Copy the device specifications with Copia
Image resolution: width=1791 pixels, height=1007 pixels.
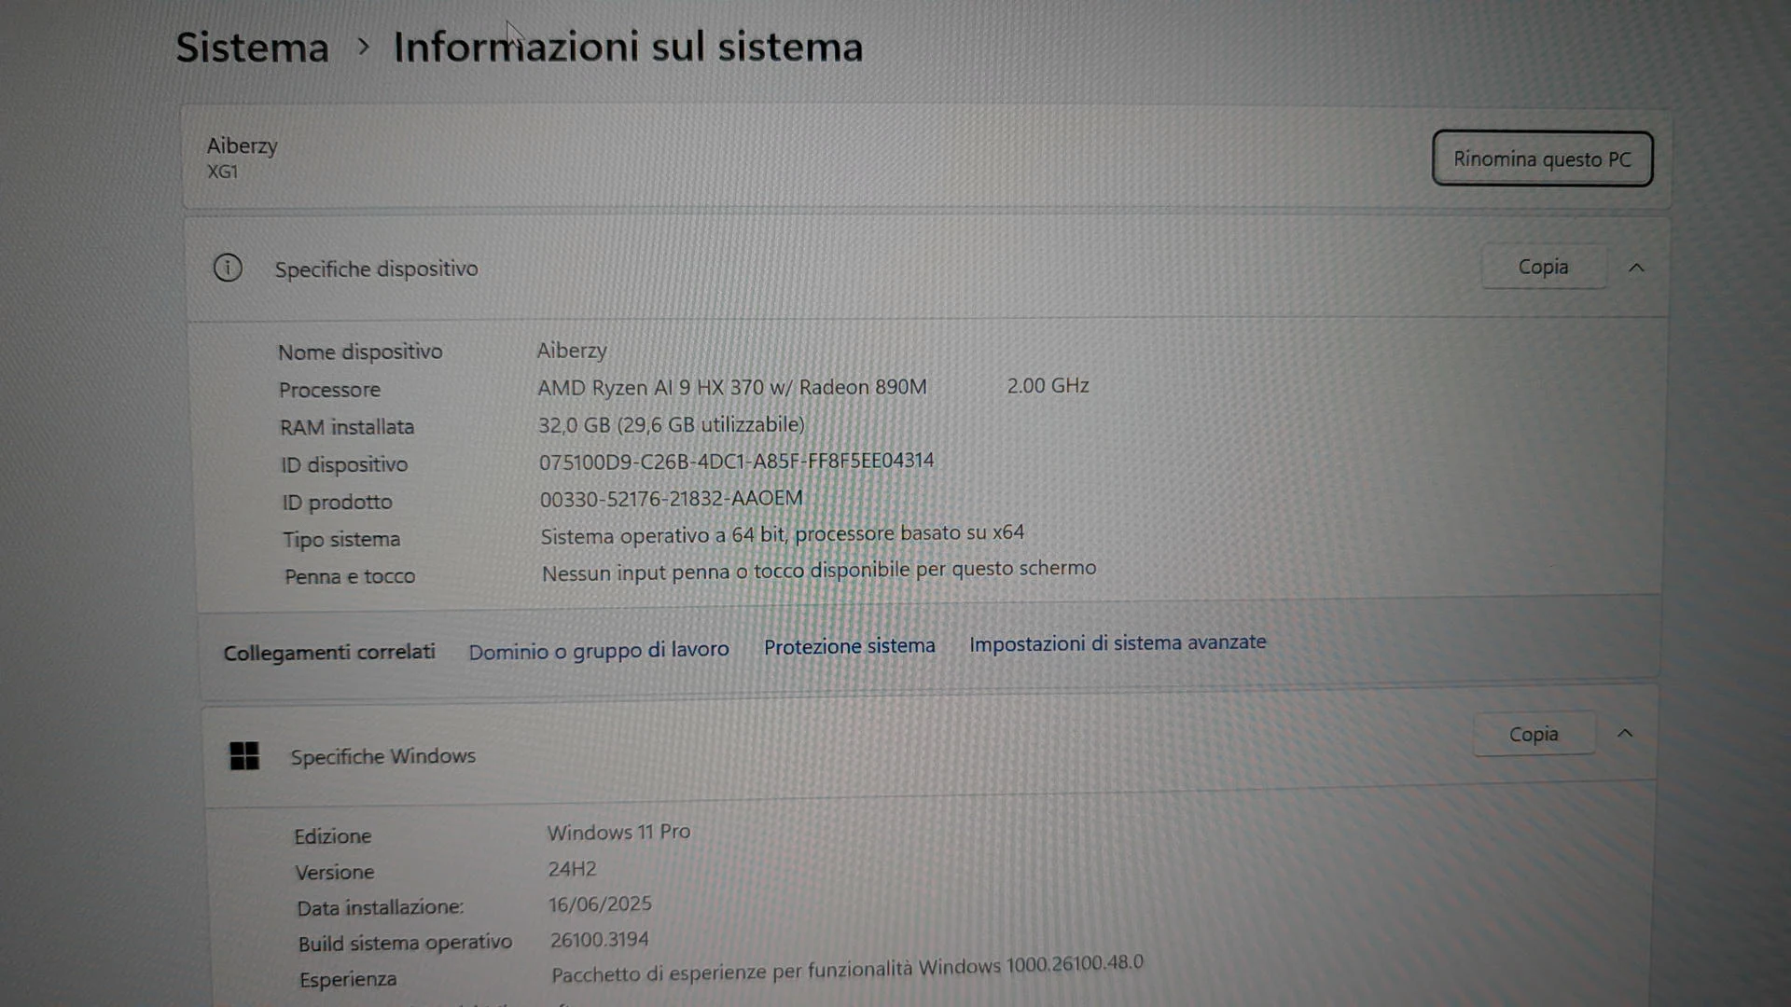(x=1544, y=267)
